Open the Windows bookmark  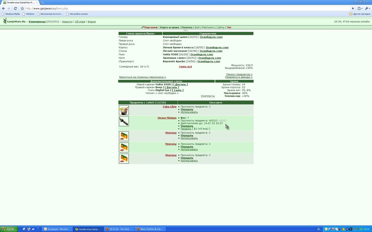point(28,14)
